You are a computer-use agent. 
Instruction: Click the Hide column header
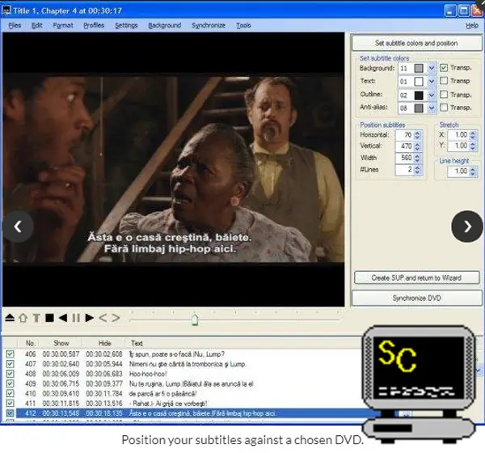tap(104, 343)
